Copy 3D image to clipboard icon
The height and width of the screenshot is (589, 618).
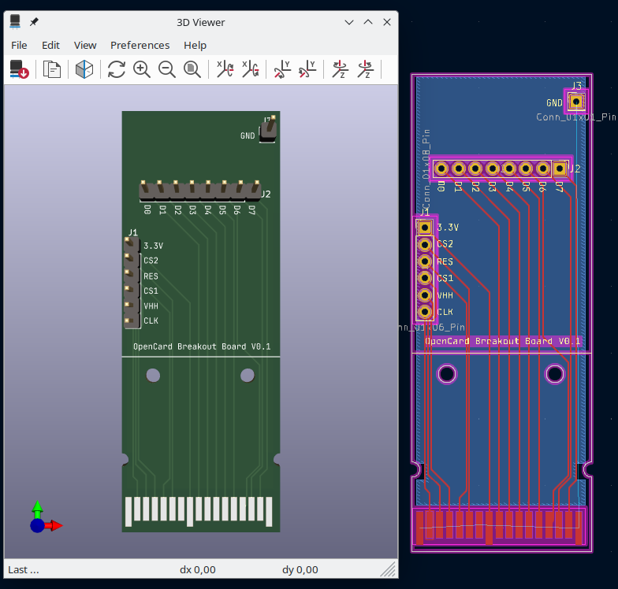pyautogui.click(x=52, y=69)
